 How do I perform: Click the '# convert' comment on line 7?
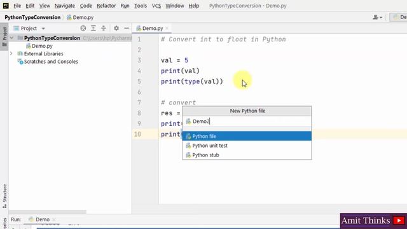pos(178,102)
